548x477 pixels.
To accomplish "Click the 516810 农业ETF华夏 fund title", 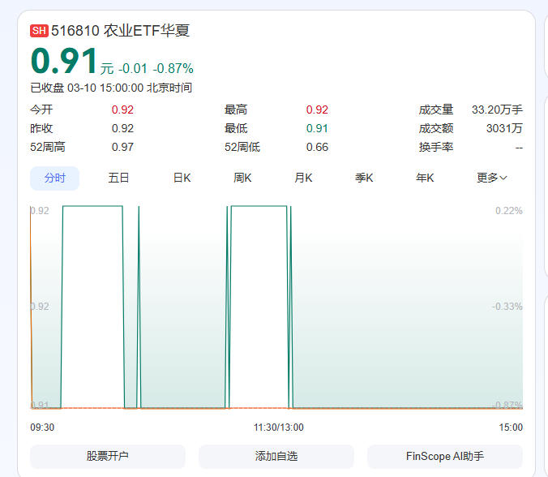I will pos(120,31).
